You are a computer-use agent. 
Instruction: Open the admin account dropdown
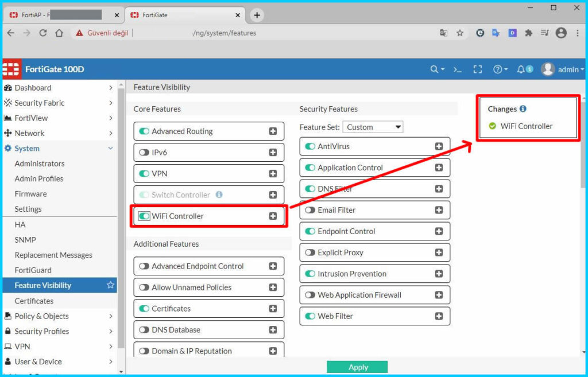pos(571,69)
